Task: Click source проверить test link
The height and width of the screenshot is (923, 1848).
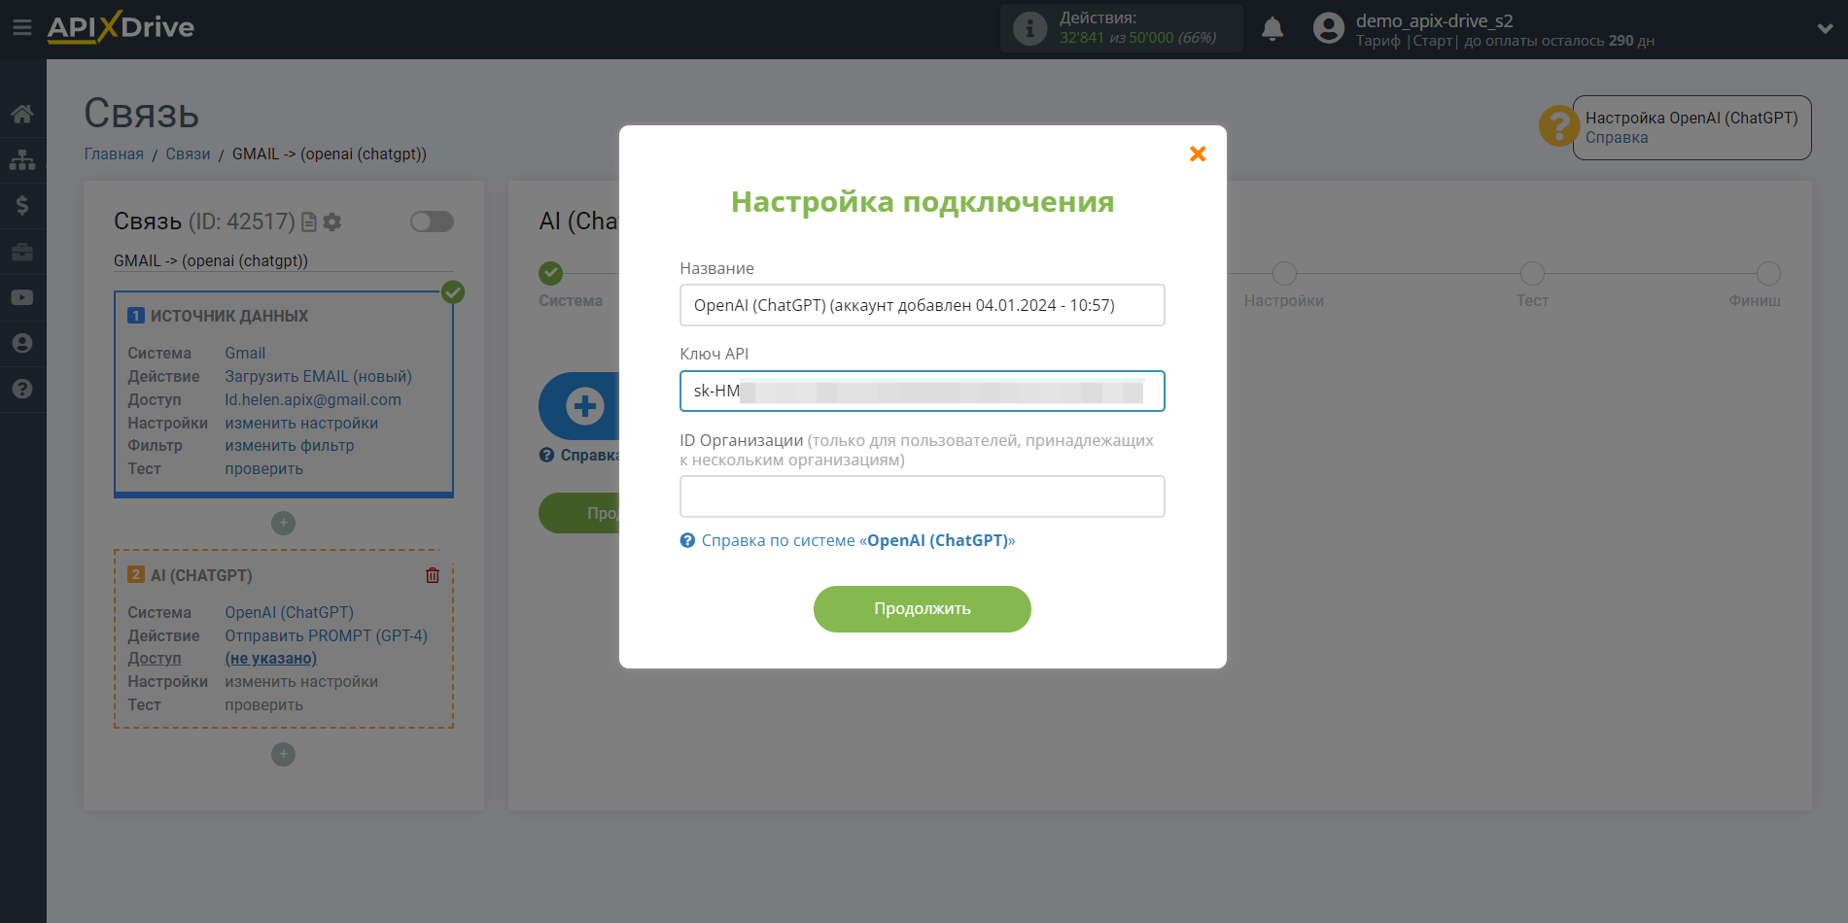Action: click(x=263, y=468)
